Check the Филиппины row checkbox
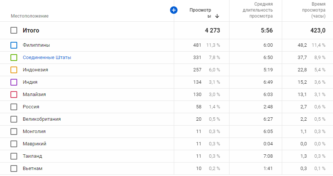This screenshot has height=176, width=333. click(14, 45)
